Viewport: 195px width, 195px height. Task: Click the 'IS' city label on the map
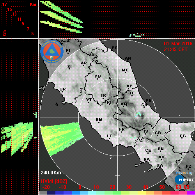[x=146, y=131]
